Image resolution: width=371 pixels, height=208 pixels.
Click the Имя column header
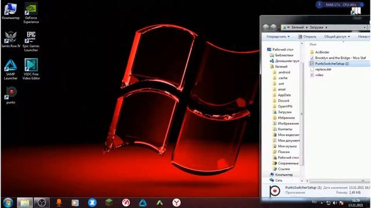point(313,44)
